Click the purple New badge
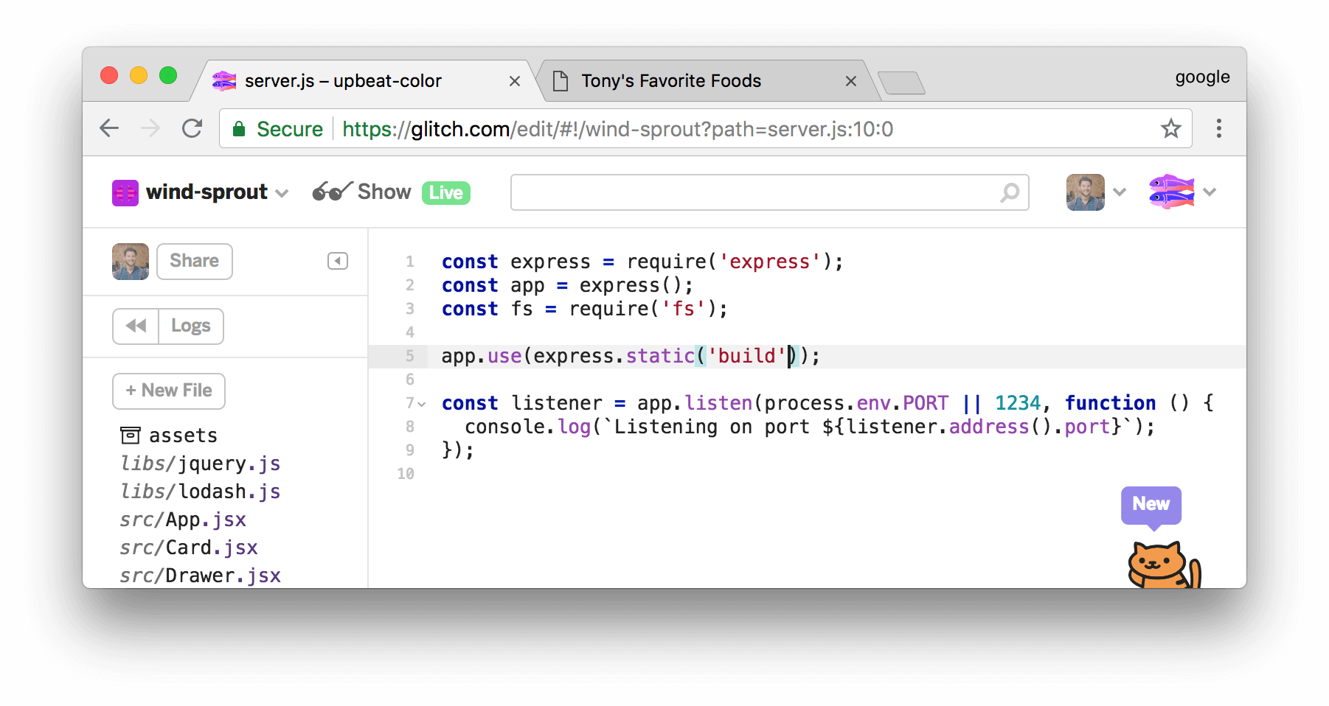Viewport: 1329px width, 706px height. click(1150, 505)
